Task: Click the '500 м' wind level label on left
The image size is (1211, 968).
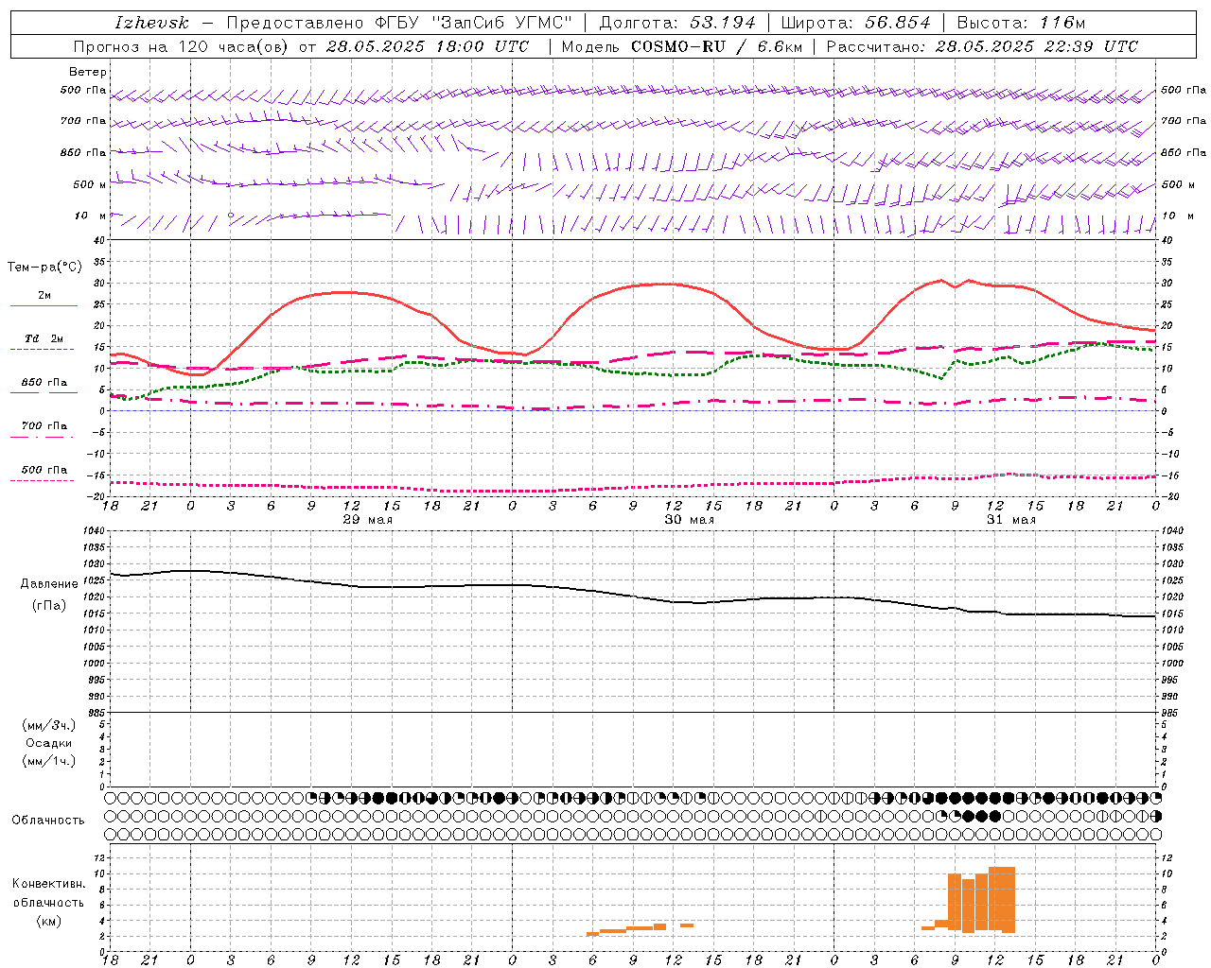Action: 90,184
